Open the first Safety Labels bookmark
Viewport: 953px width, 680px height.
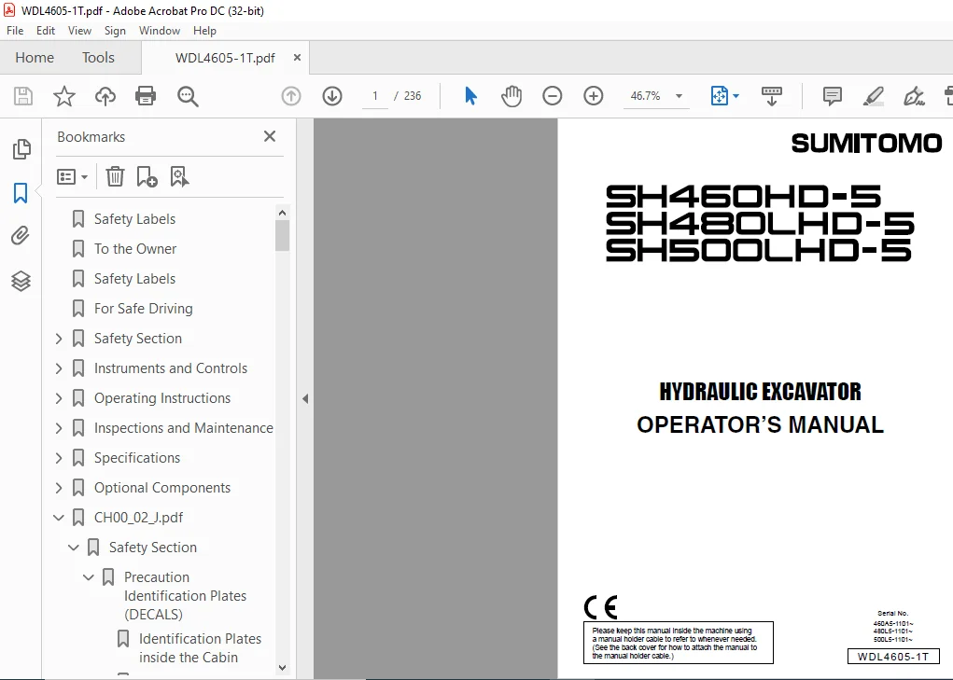135,218
